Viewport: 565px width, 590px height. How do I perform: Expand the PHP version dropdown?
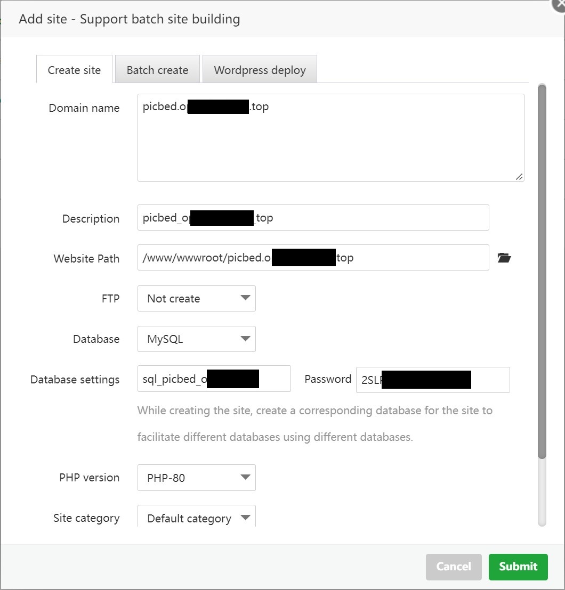(x=196, y=478)
